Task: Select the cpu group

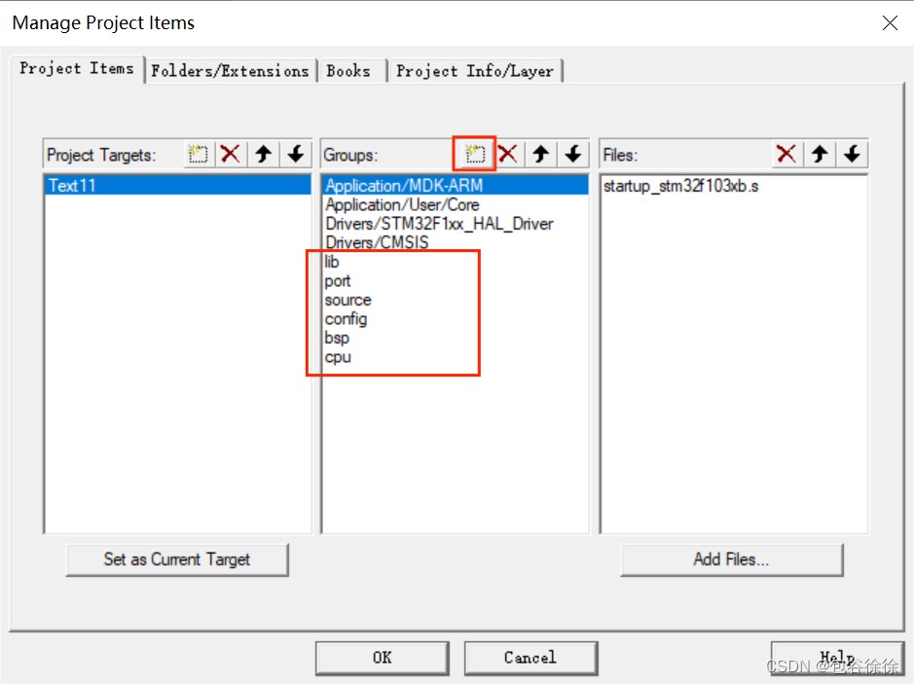Action: click(x=455, y=357)
